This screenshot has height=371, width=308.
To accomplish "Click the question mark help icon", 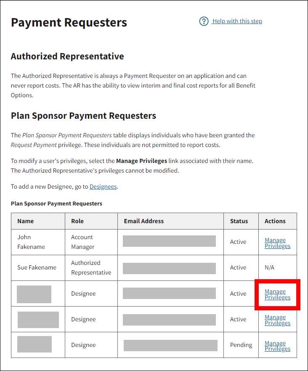I will tap(204, 21).
